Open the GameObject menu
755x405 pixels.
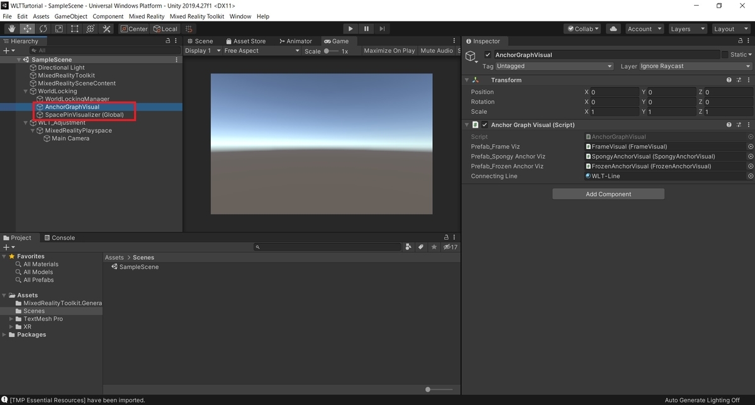point(71,16)
